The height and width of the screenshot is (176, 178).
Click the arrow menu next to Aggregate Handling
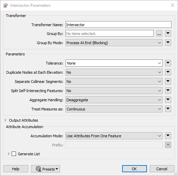168,100
